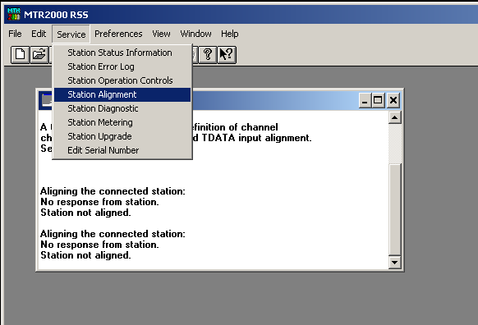Image resolution: width=478 pixels, height=325 pixels.
Task: Close the open Service menu
Action: (x=71, y=34)
